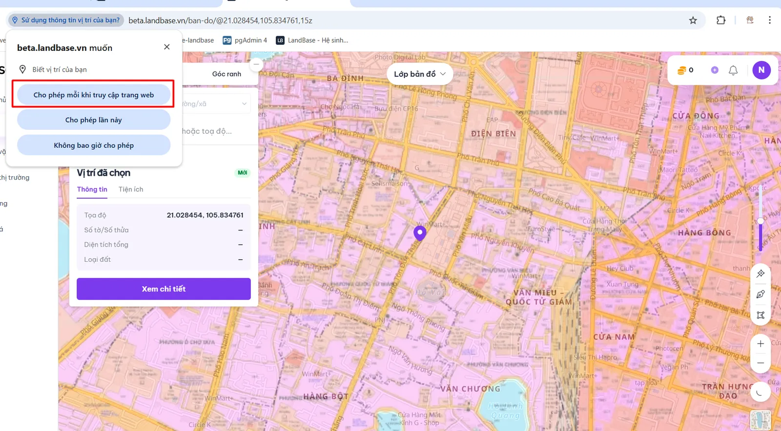
Task: Select the Góc ranh tab
Action: [x=226, y=74]
